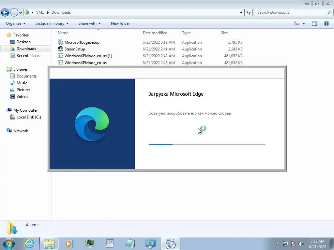
Task: Toggle the preview pane icon
Action: click(x=315, y=23)
